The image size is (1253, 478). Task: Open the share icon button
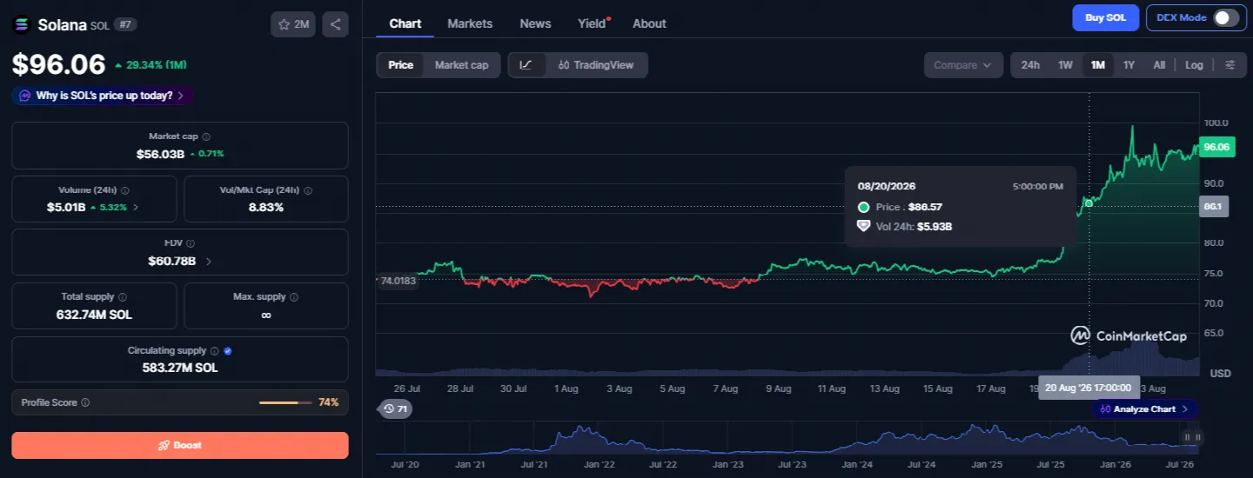point(335,24)
